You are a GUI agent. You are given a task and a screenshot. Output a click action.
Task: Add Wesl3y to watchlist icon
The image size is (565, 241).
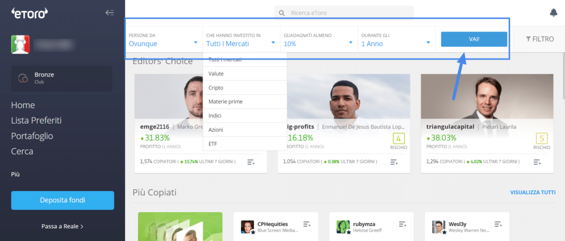coord(498,224)
